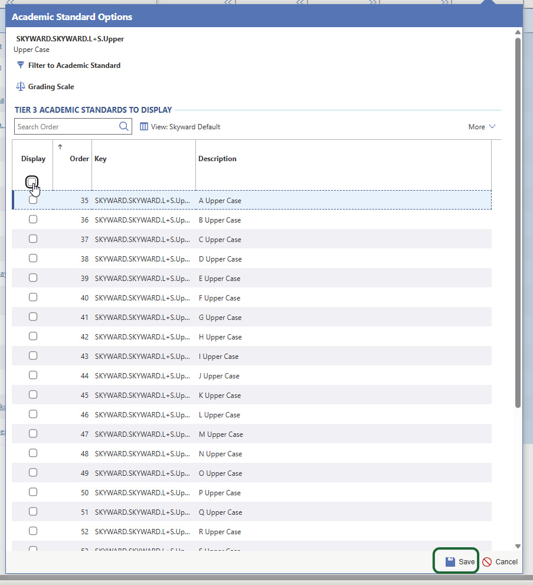533x585 pixels.
Task: Check Display box for L Upper Case
Action: (x=33, y=414)
